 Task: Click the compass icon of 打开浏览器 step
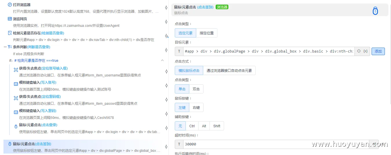[10, 5]
